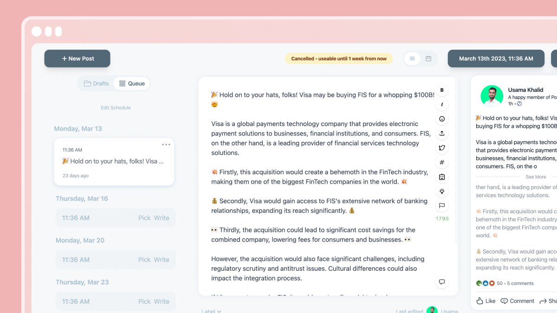Click Pick for Thursday, Mar 23 slot

(144, 301)
